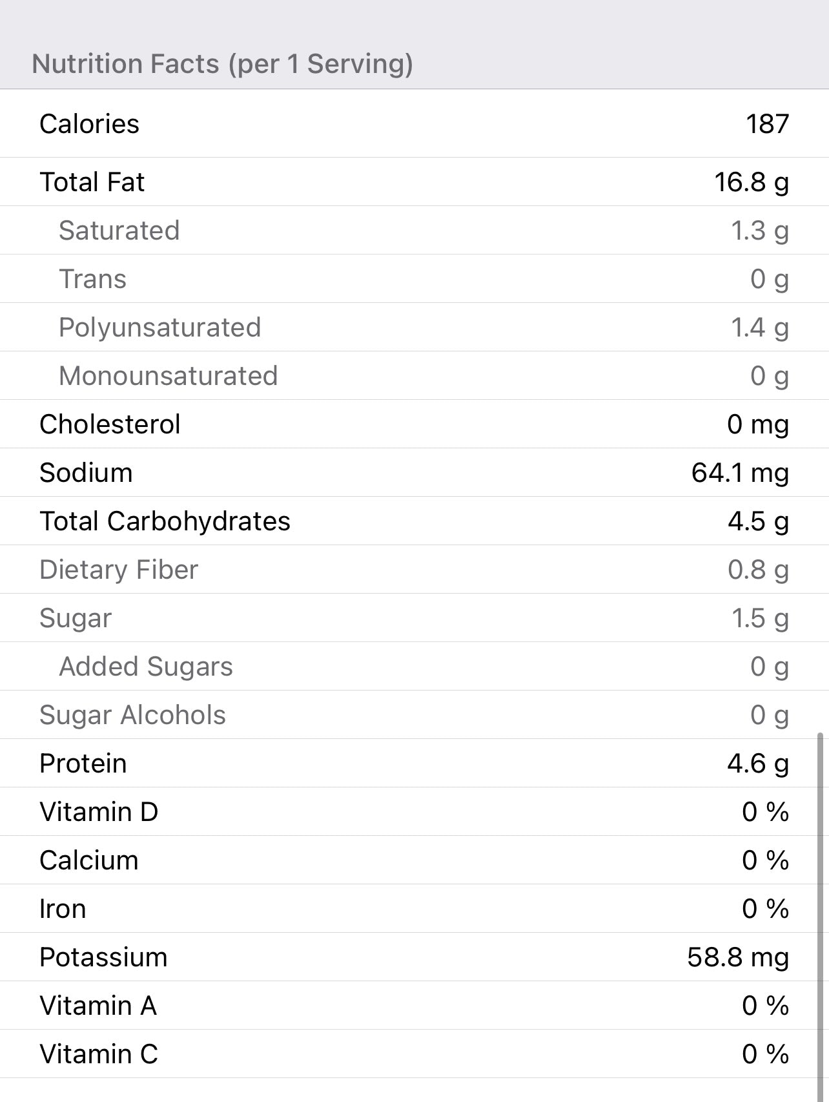Select the Total Carbohydrates row
Screen dimensions: 829x1102
(413, 521)
